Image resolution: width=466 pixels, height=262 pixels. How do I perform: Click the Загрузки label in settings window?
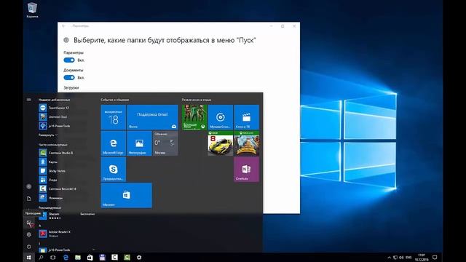tap(71, 87)
